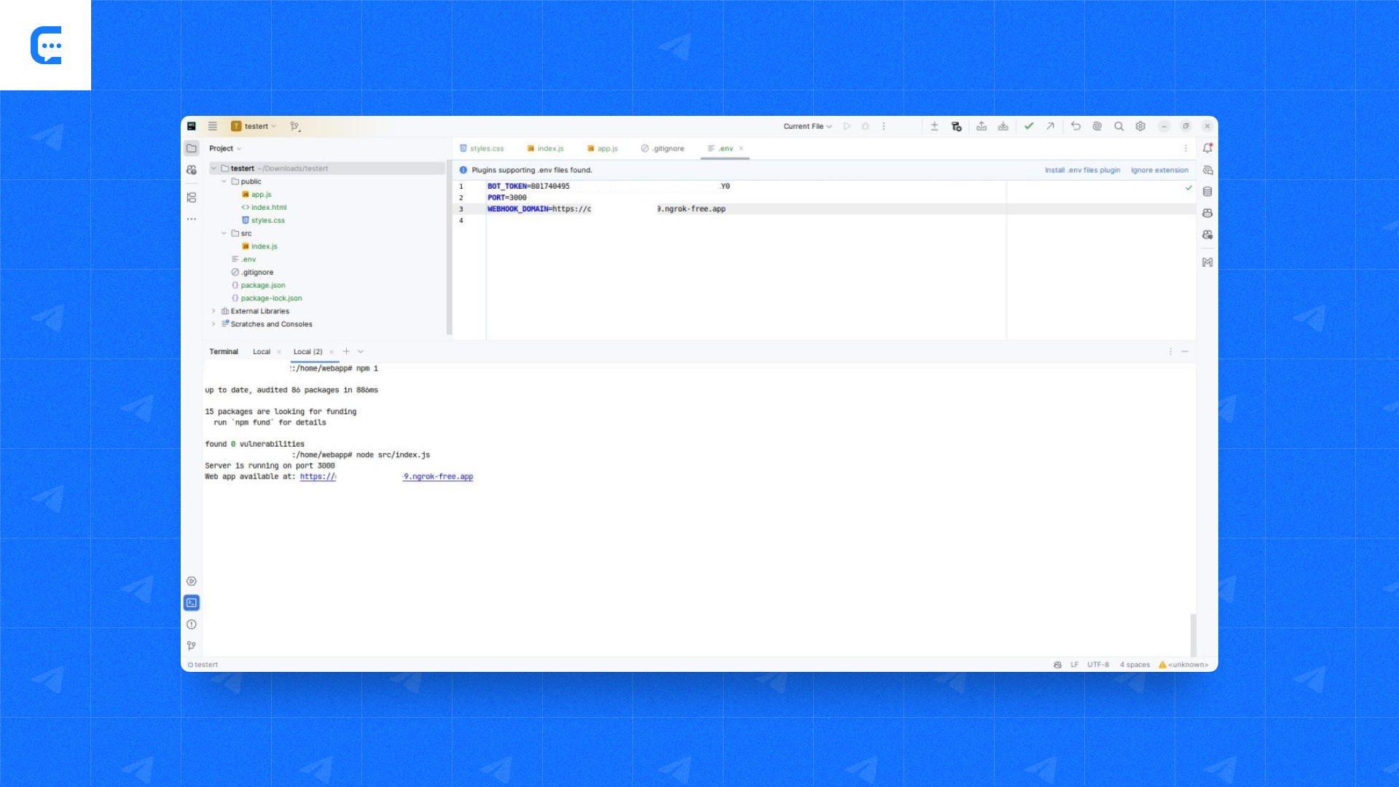Open the Database tool window icon
The height and width of the screenshot is (787, 1399).
tap(1207, 192)
